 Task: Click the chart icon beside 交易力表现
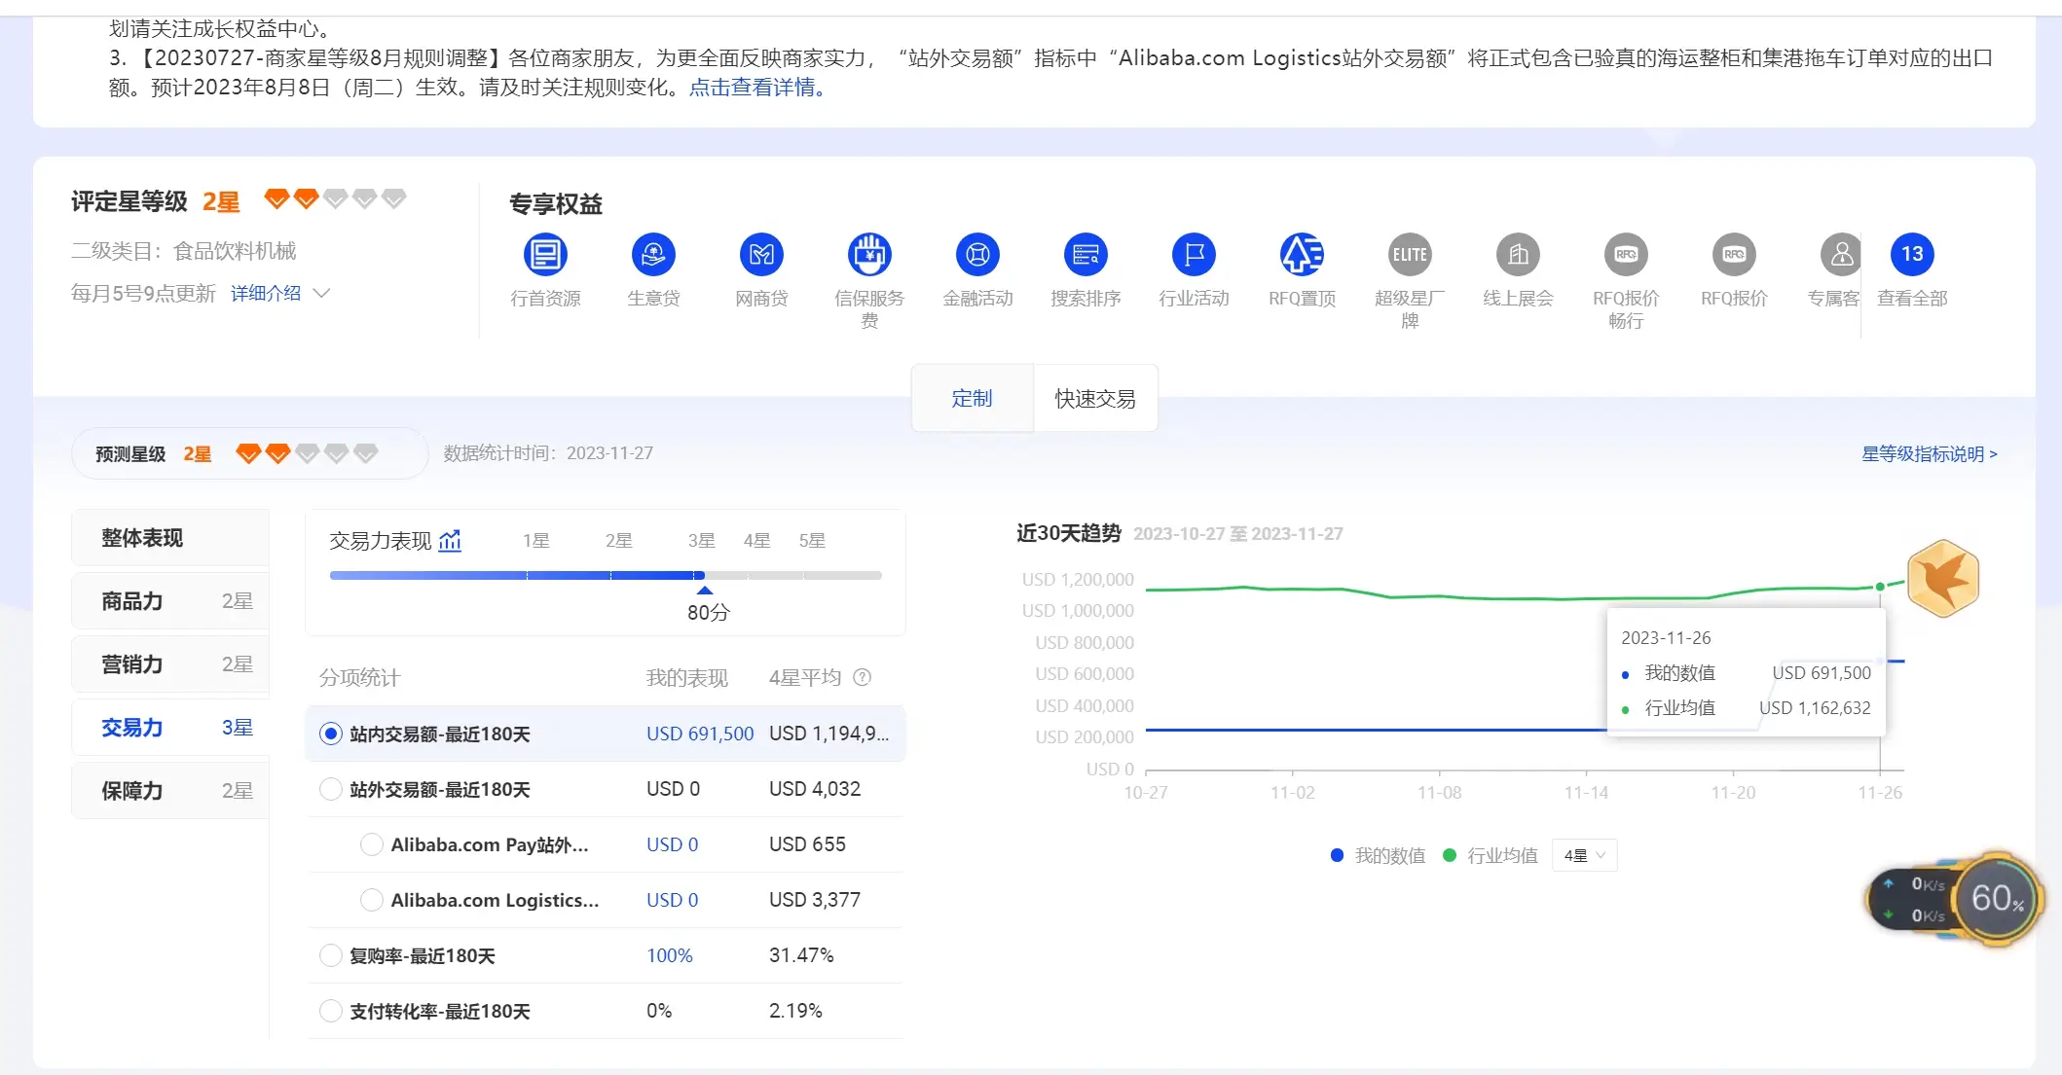tap(450, 541)
